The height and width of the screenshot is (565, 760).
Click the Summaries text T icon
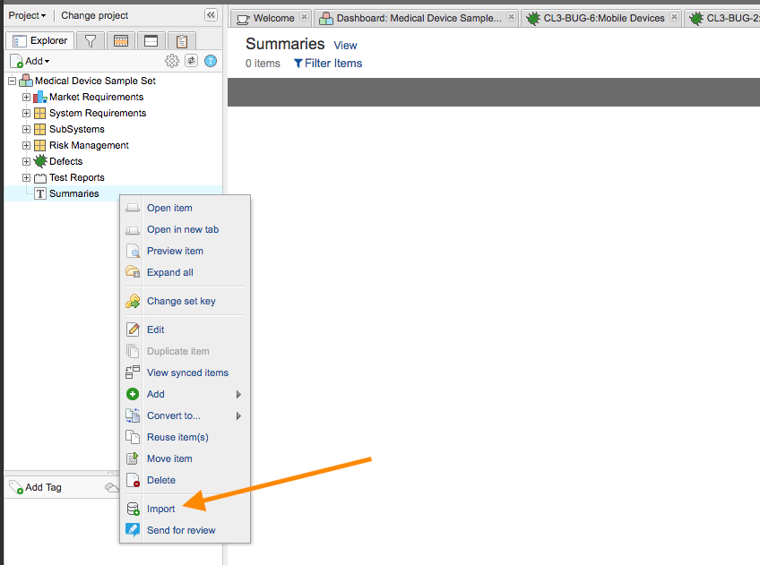[40, 193]
